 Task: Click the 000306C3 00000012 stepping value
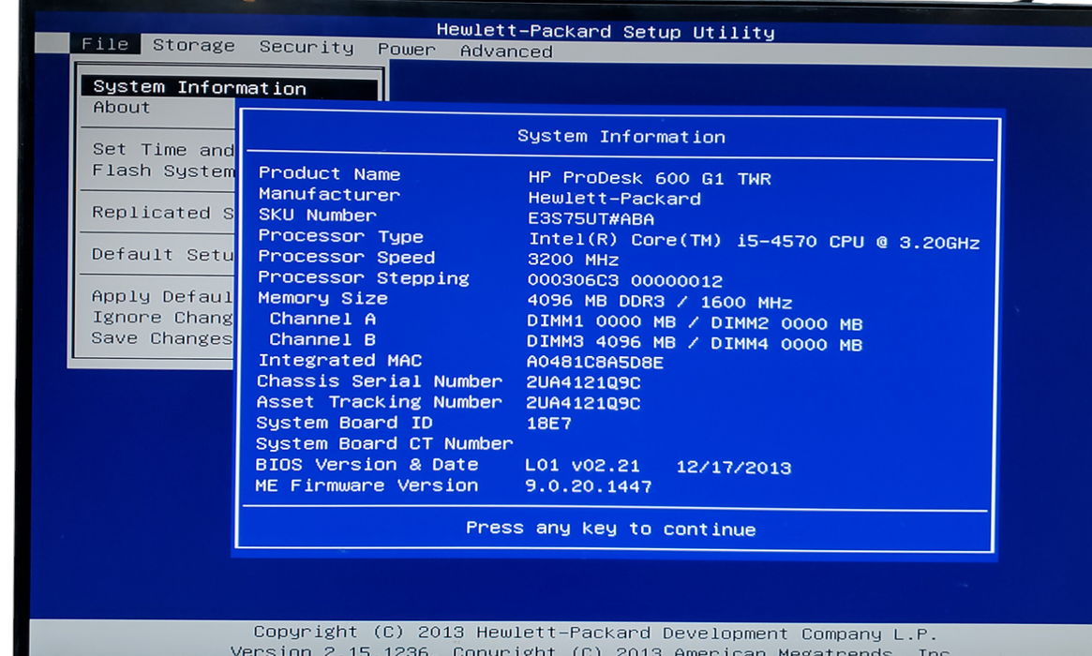pyautogui.click(x=624, y=280)
